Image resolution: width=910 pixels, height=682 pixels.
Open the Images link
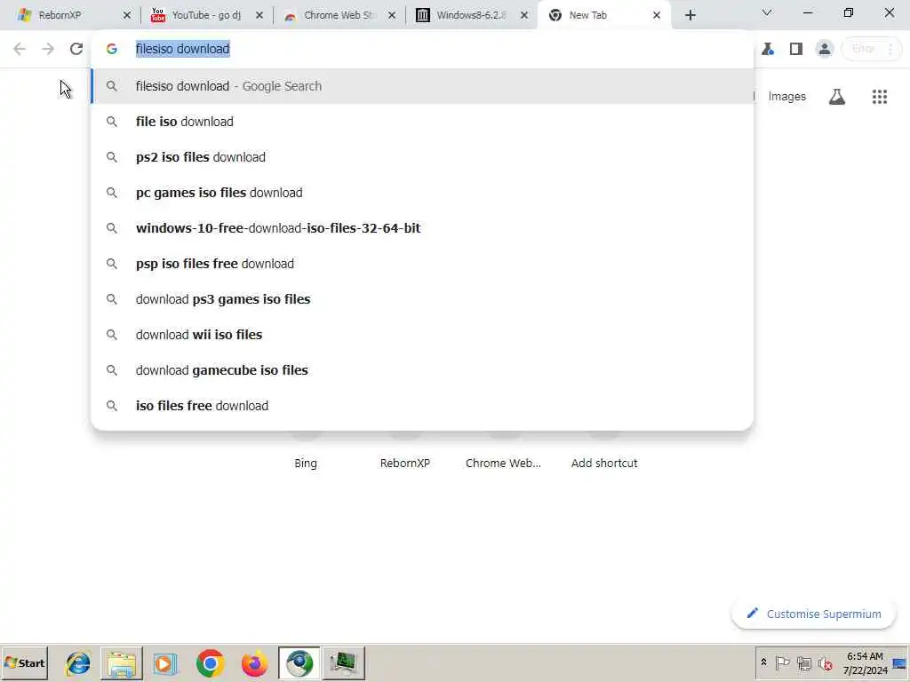point(787,97)
